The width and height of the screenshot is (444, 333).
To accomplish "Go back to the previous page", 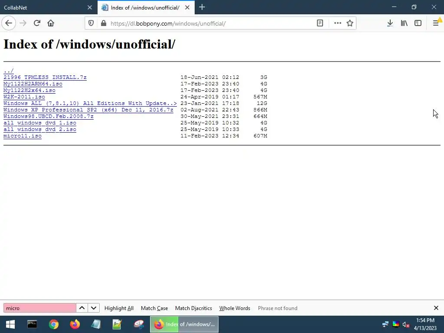I will click(9, 23).
